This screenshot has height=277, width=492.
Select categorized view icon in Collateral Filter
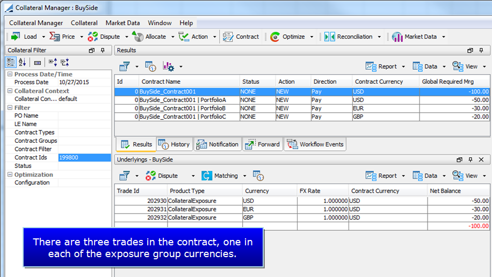pos(11,62)
